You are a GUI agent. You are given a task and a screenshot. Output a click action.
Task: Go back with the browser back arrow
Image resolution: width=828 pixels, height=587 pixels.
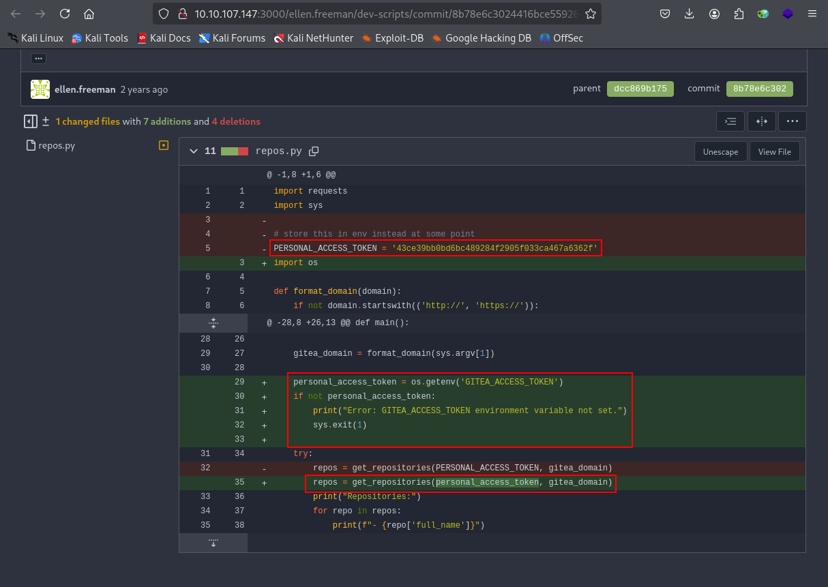point(16,14)
